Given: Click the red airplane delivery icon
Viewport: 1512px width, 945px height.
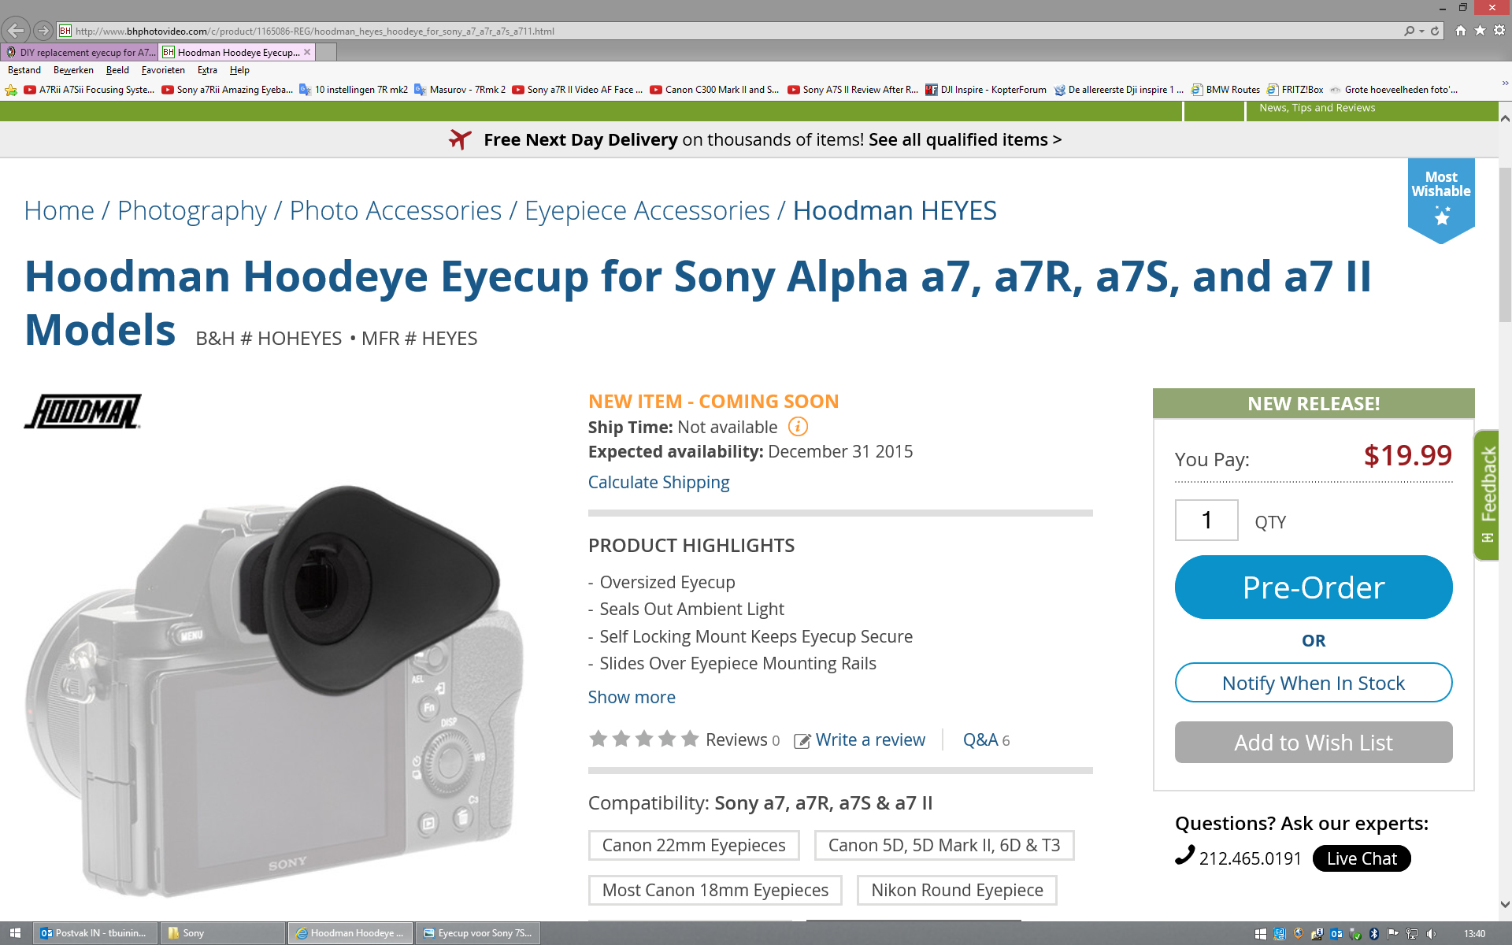Looking at the screenshot, I should pos(461,139).
